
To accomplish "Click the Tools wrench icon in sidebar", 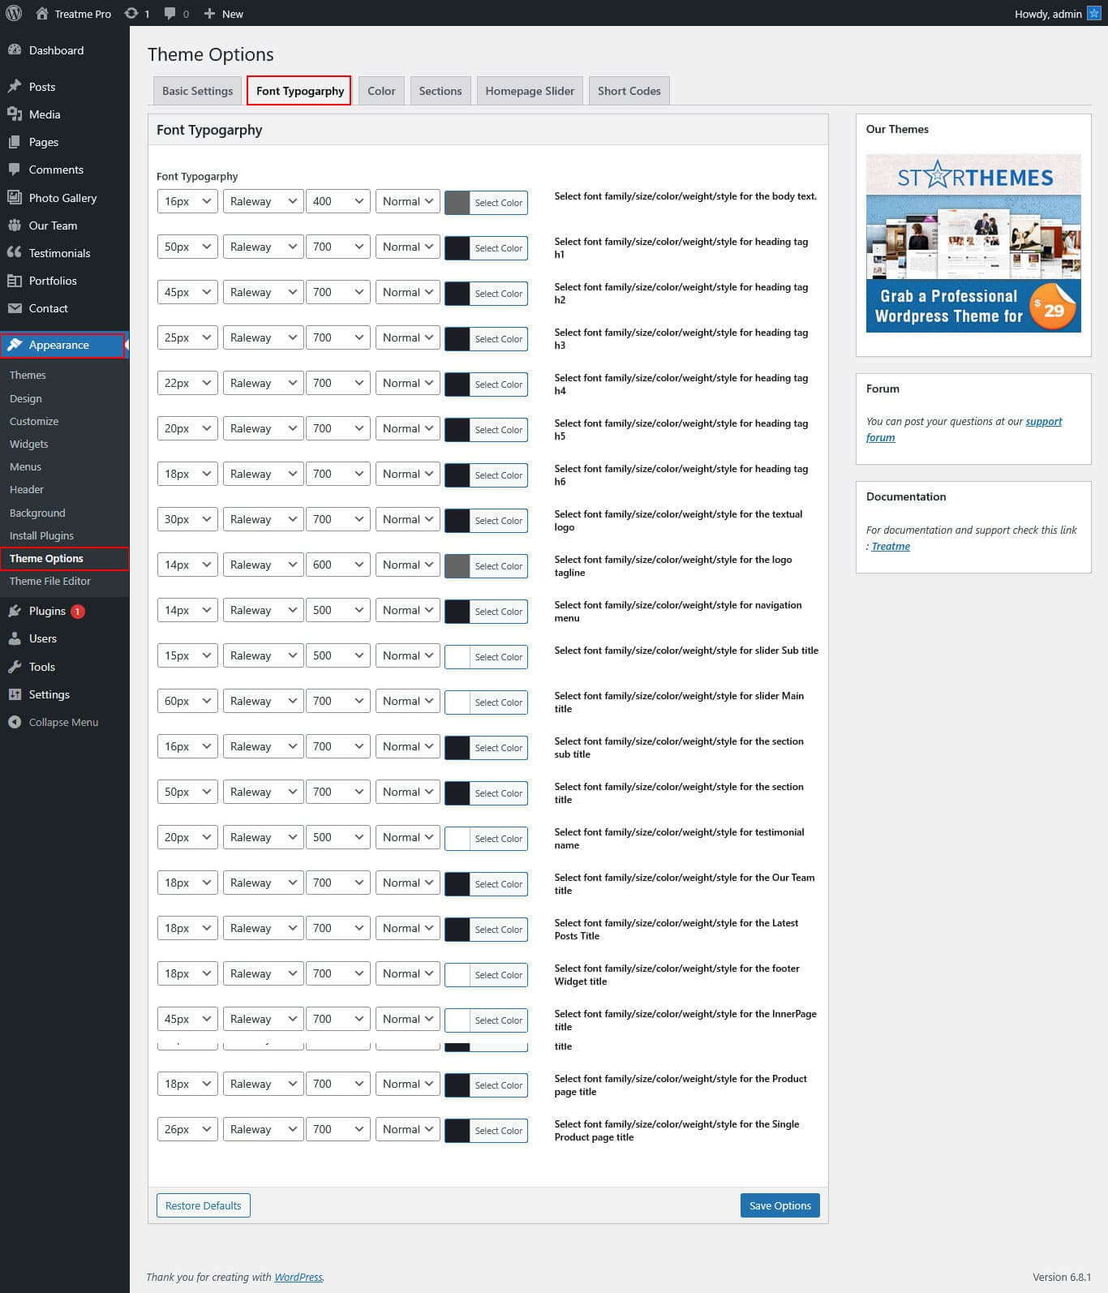I will click(x=15, y=667).
